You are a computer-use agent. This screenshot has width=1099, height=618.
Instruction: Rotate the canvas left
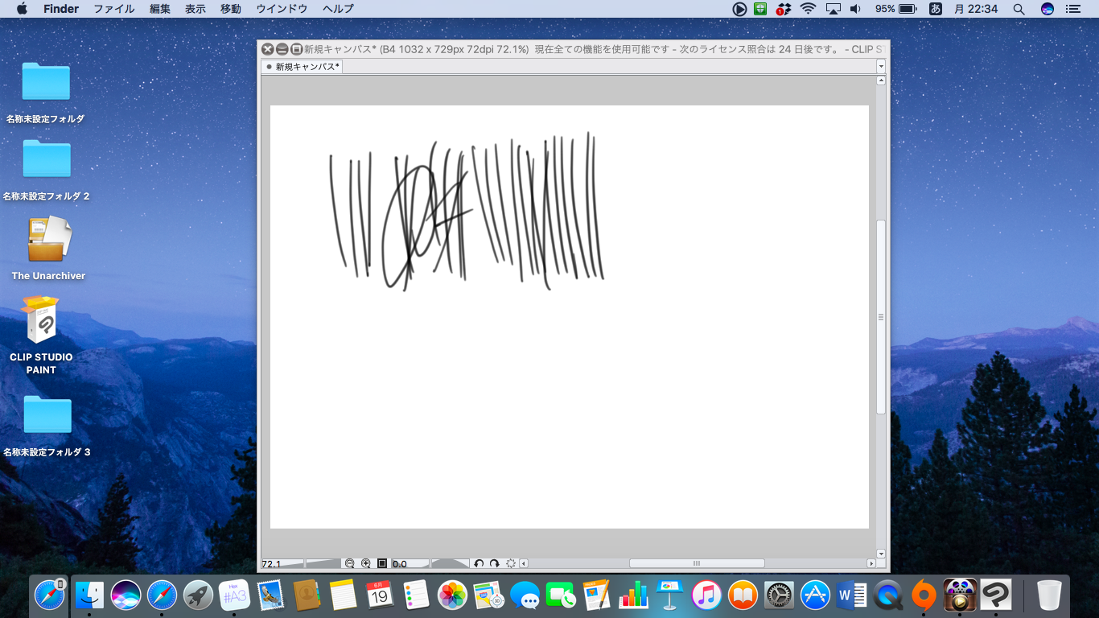(479, 563)
